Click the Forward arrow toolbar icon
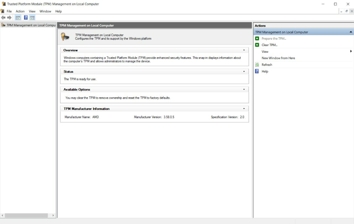The image size is (354, 224). pos(9,18)
